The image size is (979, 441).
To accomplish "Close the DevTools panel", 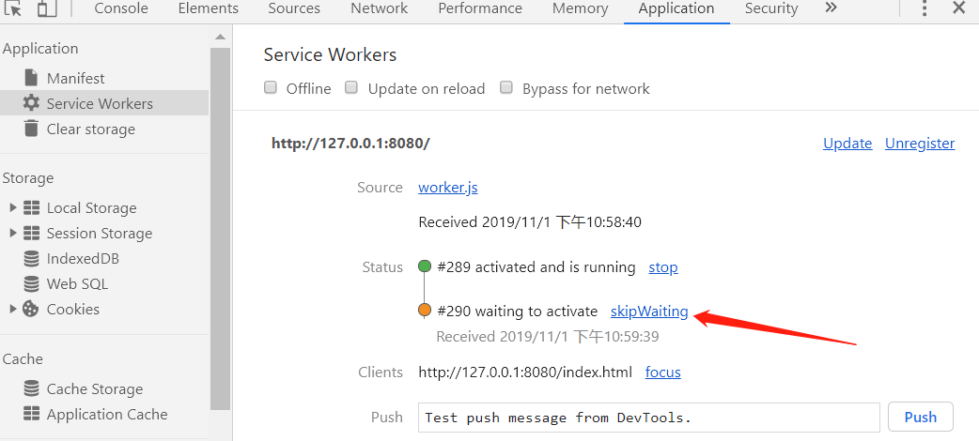I will [x=958, y=8].
